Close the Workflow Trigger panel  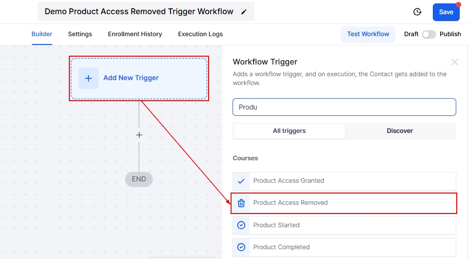[x=454, y=62]
